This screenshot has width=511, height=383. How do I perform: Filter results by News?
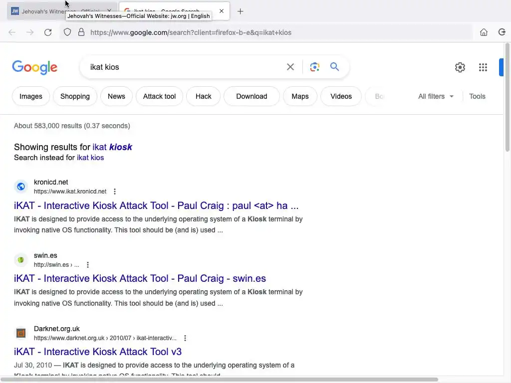click(116, 96)
